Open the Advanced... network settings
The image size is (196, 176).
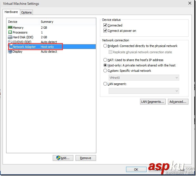click(x=178, y=102)
